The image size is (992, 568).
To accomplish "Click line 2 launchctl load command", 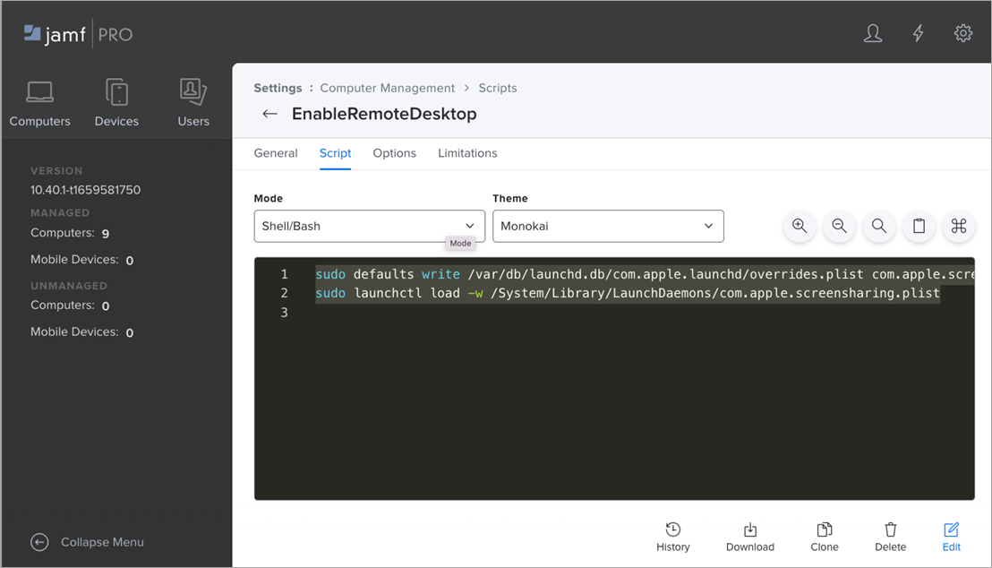I will pyautogui.click(x=628, y=293).
